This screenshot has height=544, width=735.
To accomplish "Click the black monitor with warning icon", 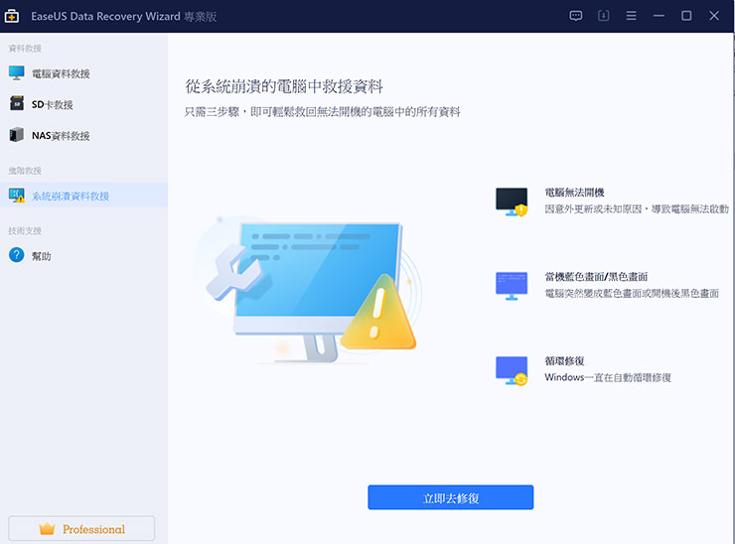I will click(512, 202).
